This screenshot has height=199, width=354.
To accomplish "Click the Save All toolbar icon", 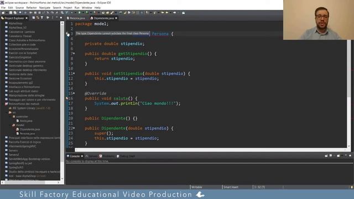I will [15, 13].
